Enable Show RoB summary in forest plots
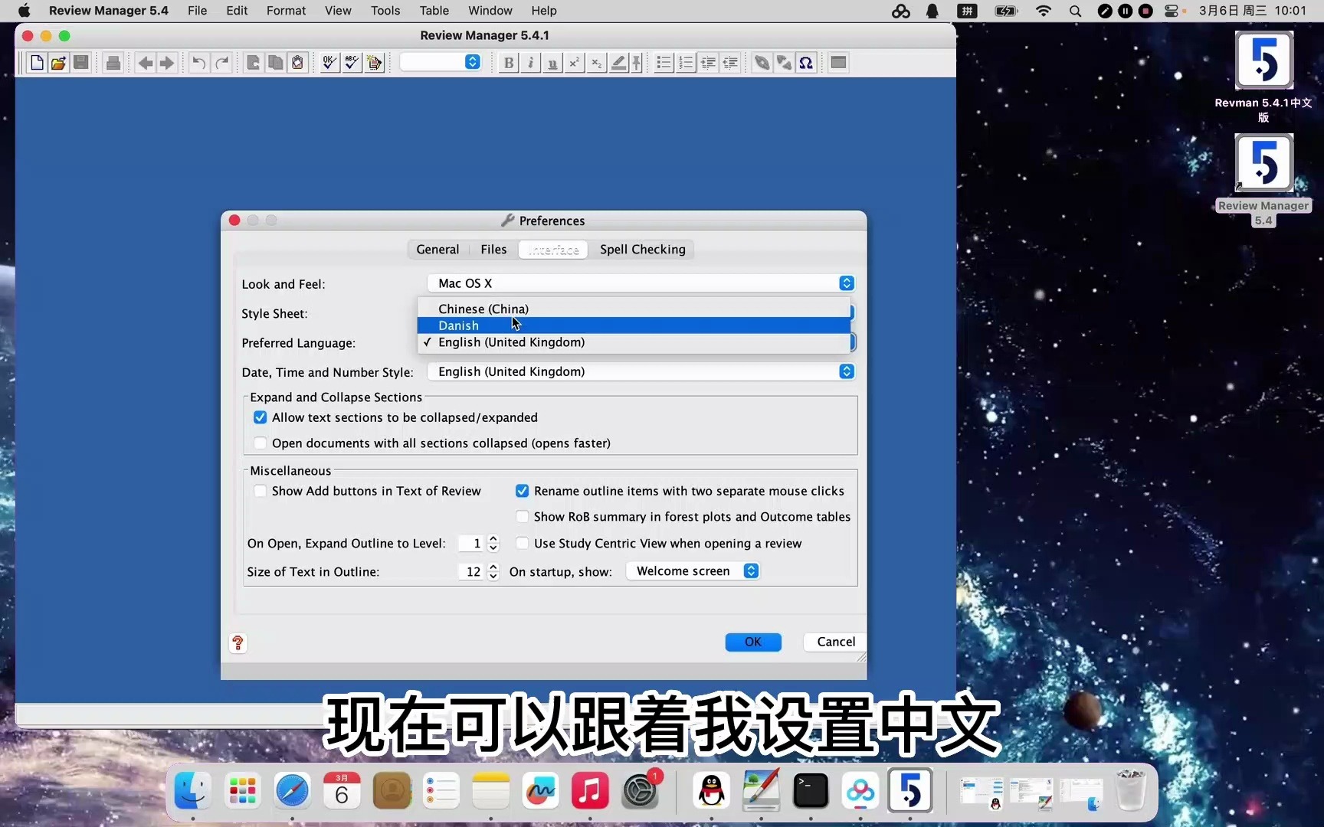This screenshot has height=827, width=1324. click(522, 517)
